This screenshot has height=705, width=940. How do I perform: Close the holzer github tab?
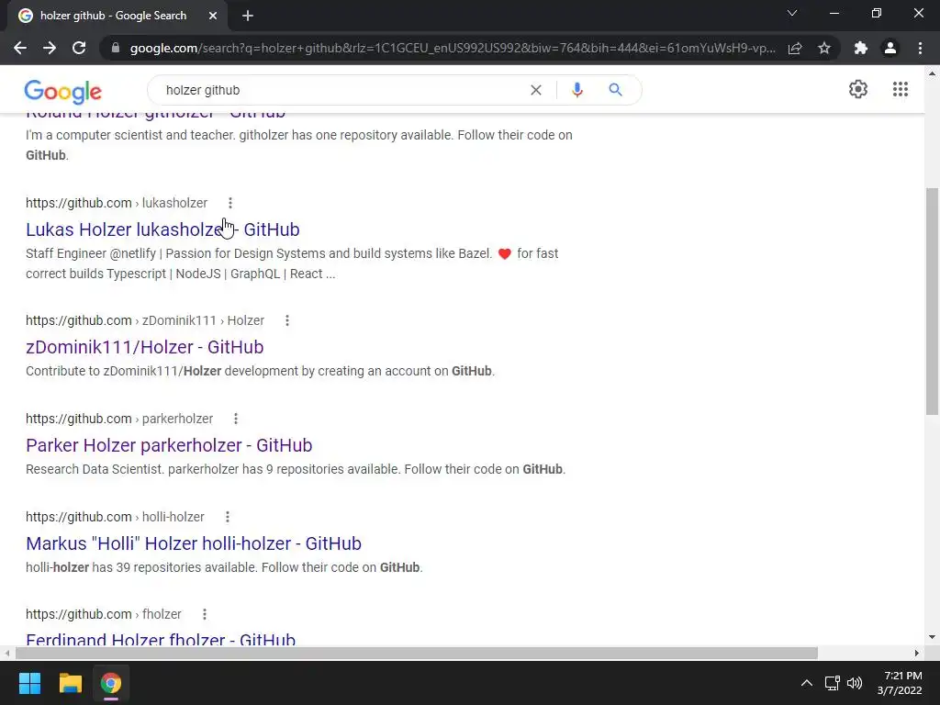(x=213, y=16)
